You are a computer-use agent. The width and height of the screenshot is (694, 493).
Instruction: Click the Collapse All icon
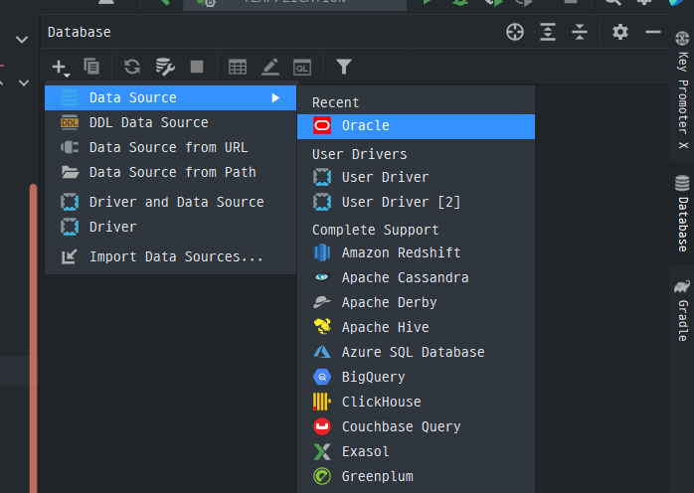pyautogui.click(x=580, y=33)
